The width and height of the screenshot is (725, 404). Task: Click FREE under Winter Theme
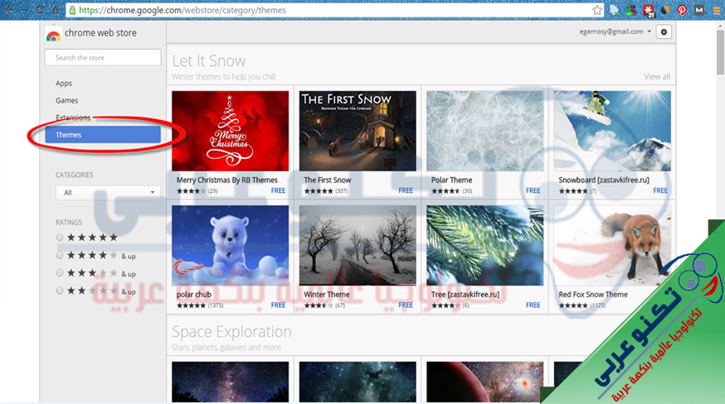click(406, 305)
